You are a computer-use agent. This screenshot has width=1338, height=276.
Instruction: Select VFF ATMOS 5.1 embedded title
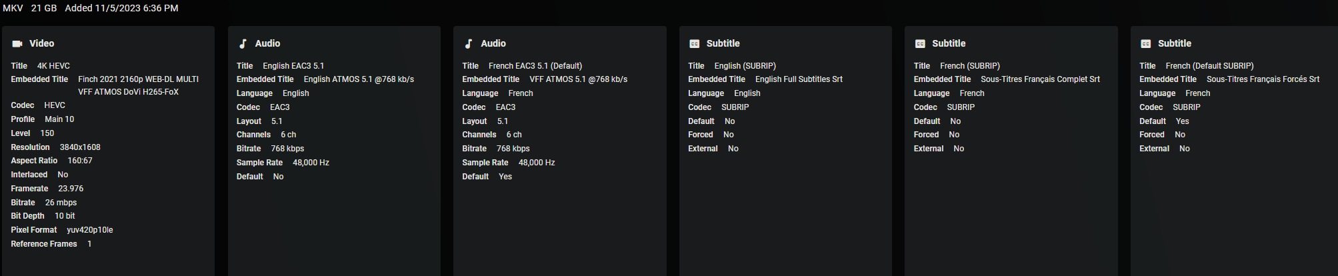click(x=578, y=79)
